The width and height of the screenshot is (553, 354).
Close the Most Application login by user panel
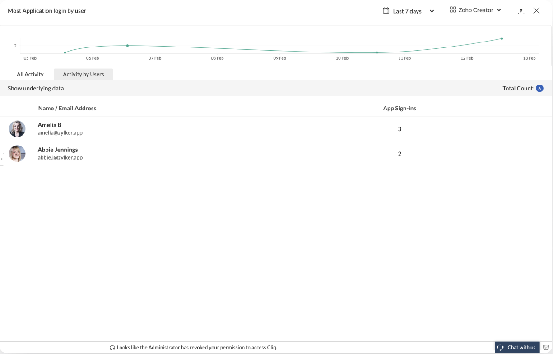point(536,10)
